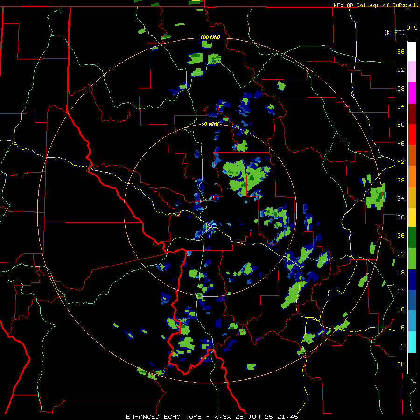Select the dark orange legend swatch
Screen dimensions: 420x420
coord(412,155)
